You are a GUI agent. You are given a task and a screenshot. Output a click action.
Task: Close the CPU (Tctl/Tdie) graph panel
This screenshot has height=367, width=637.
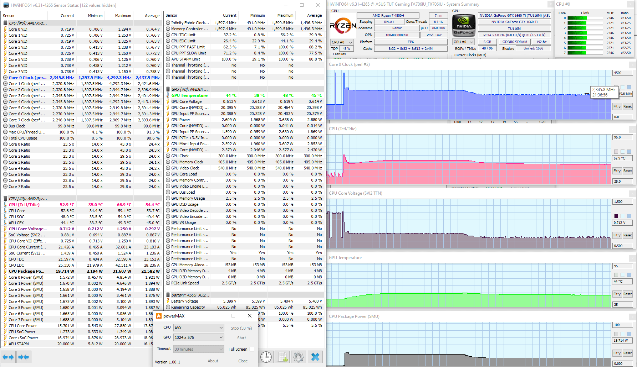pos(632,129)
